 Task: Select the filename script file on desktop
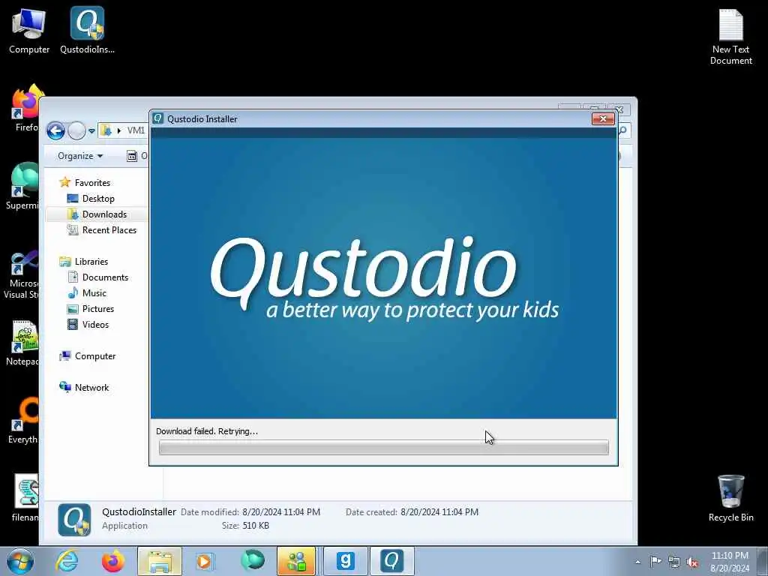click(25, 497)
